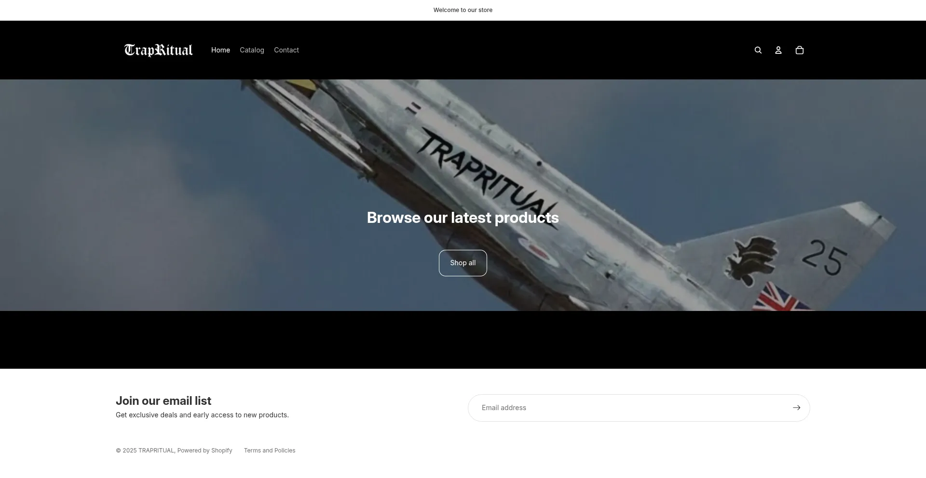Click the 'Welcome to our store' announcement

tap(463, 10)
